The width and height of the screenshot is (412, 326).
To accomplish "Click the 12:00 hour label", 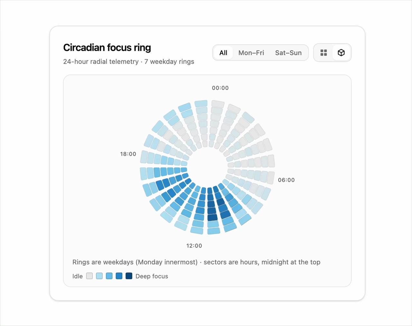I will click(x=194, y=246).
